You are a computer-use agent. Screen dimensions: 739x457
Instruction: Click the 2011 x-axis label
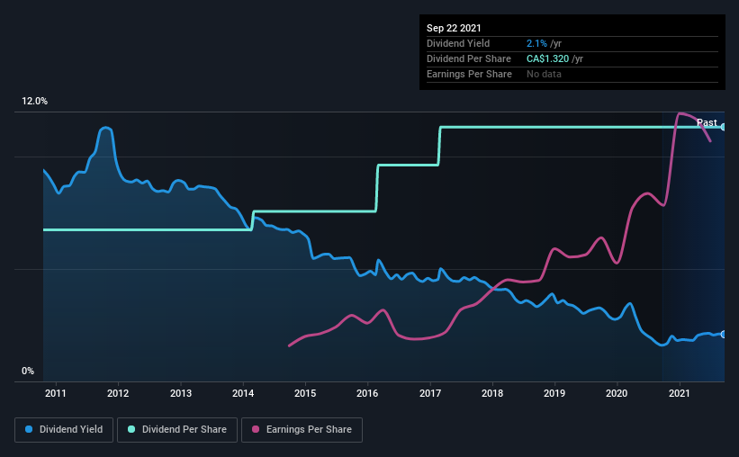coord(56,393)
